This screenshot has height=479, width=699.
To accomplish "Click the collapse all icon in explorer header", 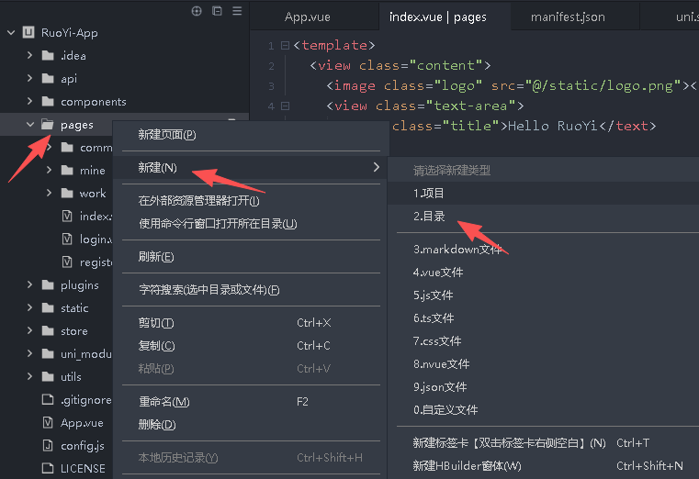I will [x=217, y=11].
